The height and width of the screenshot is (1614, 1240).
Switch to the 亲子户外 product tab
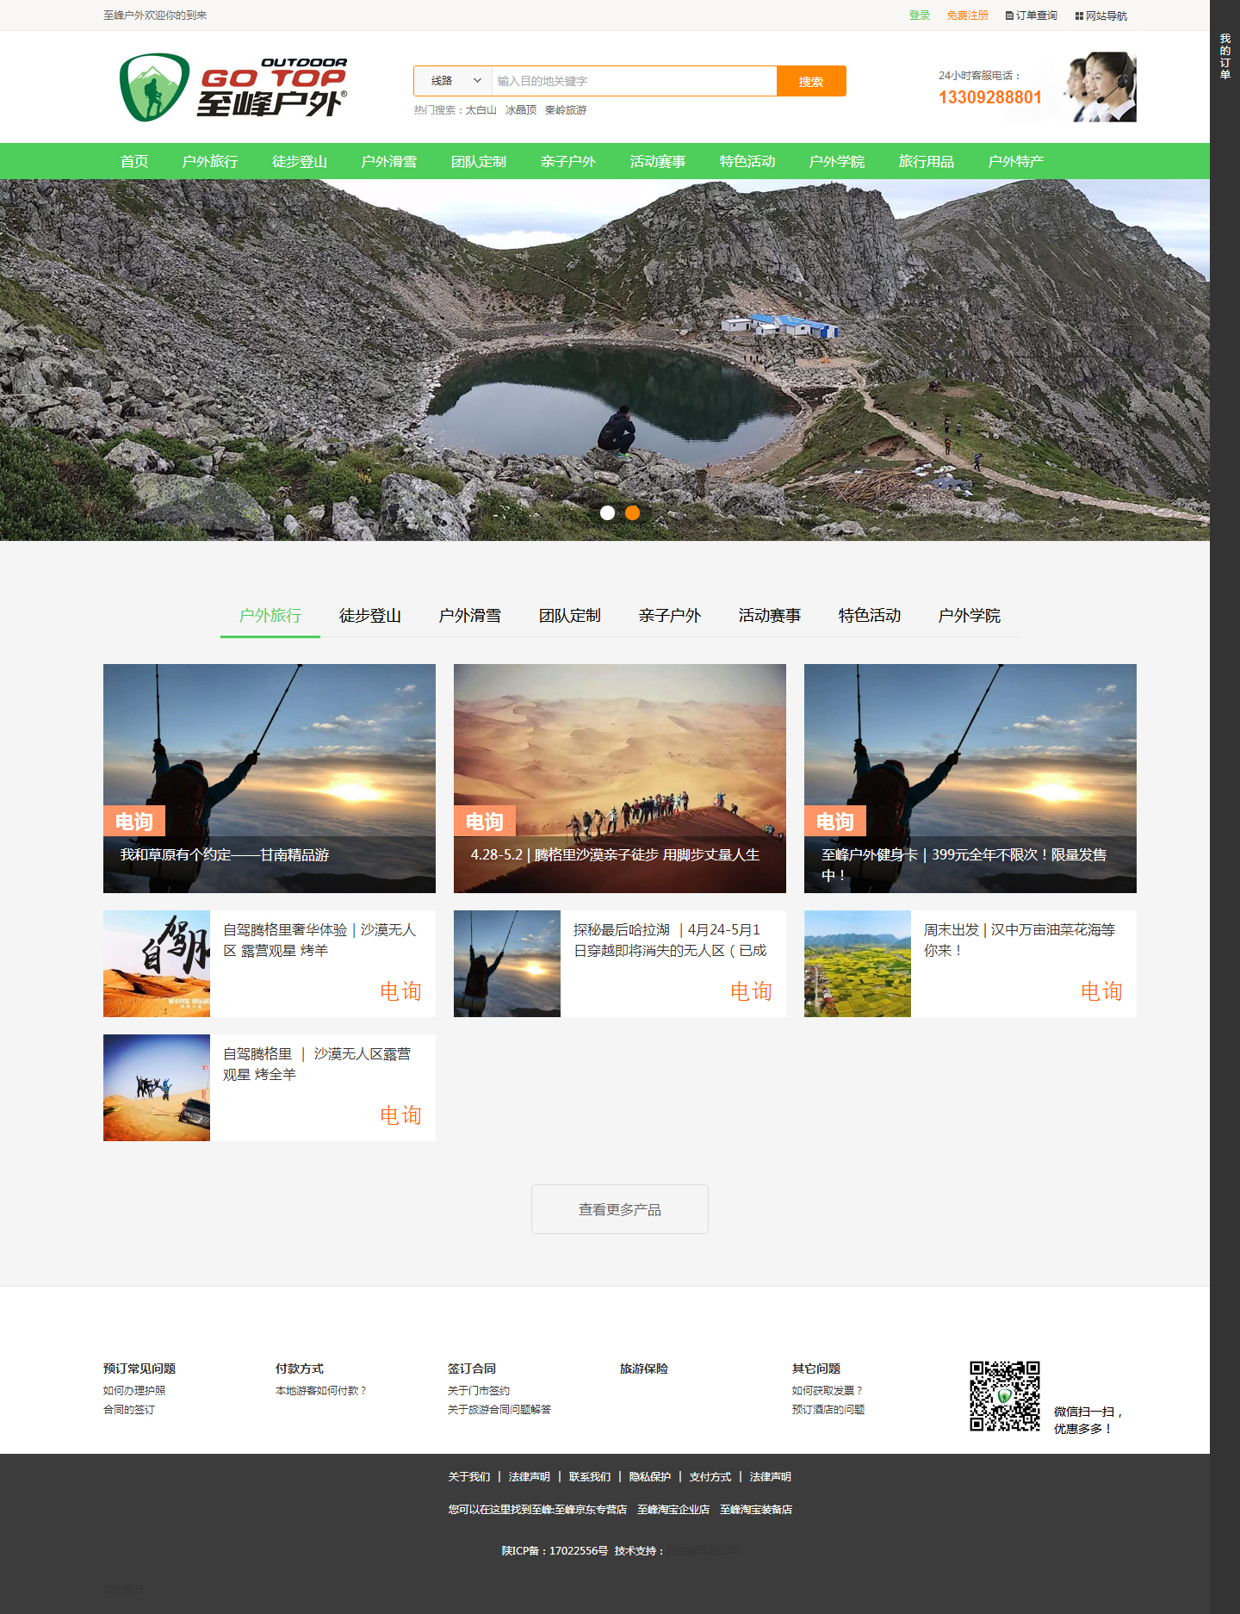[x=670, y=615]
